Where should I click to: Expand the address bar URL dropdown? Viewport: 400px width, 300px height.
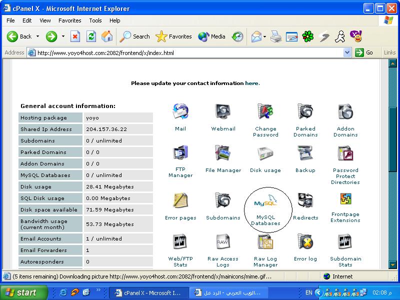(347, 52)
